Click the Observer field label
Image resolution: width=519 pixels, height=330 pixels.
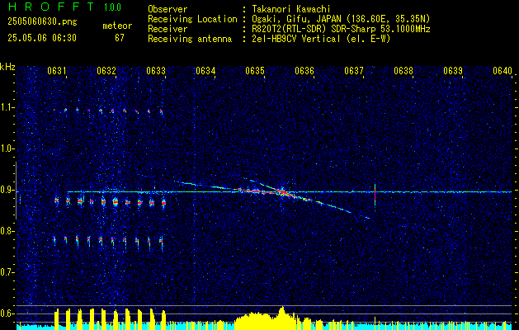pos(167,9)
